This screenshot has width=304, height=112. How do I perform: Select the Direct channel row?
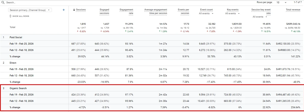point(151,63)
